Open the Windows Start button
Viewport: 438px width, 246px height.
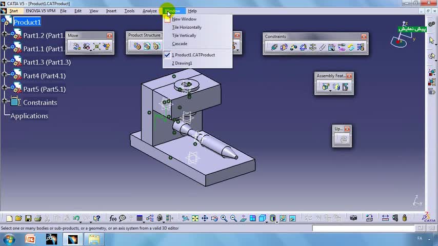point(9,239)
